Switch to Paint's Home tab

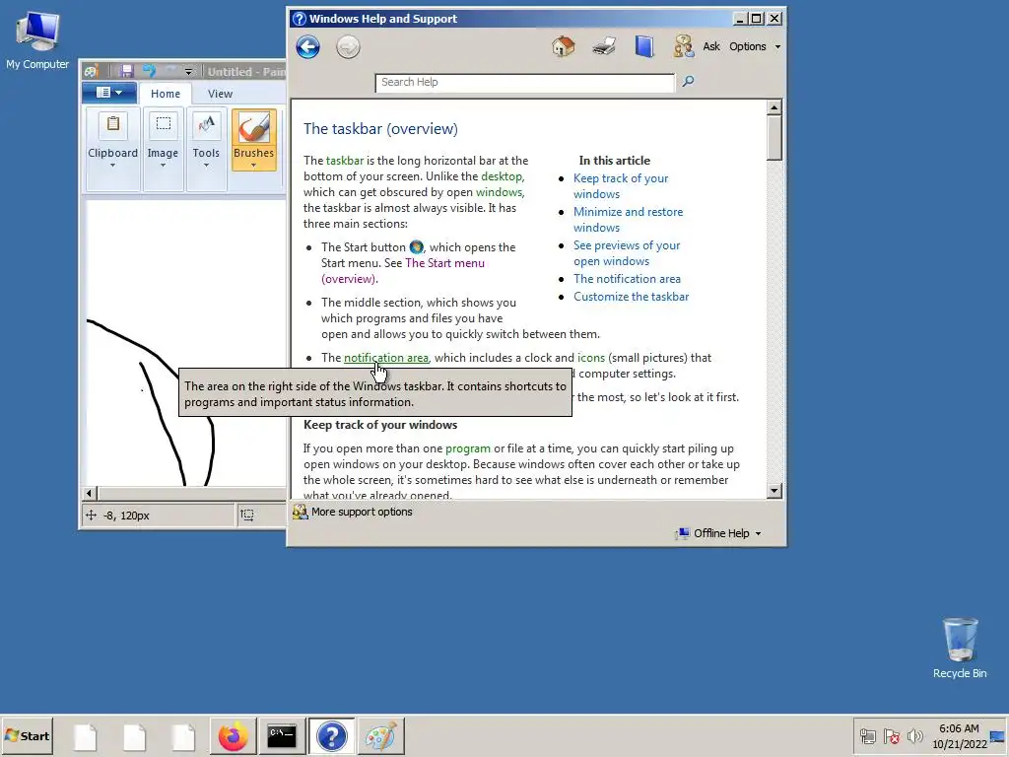pos(166,94)
